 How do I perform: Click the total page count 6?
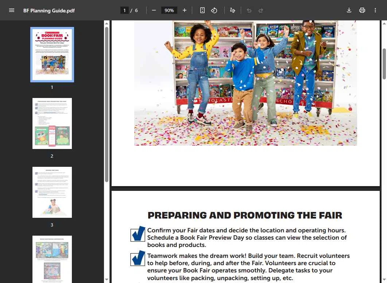(x=136, y=10)
